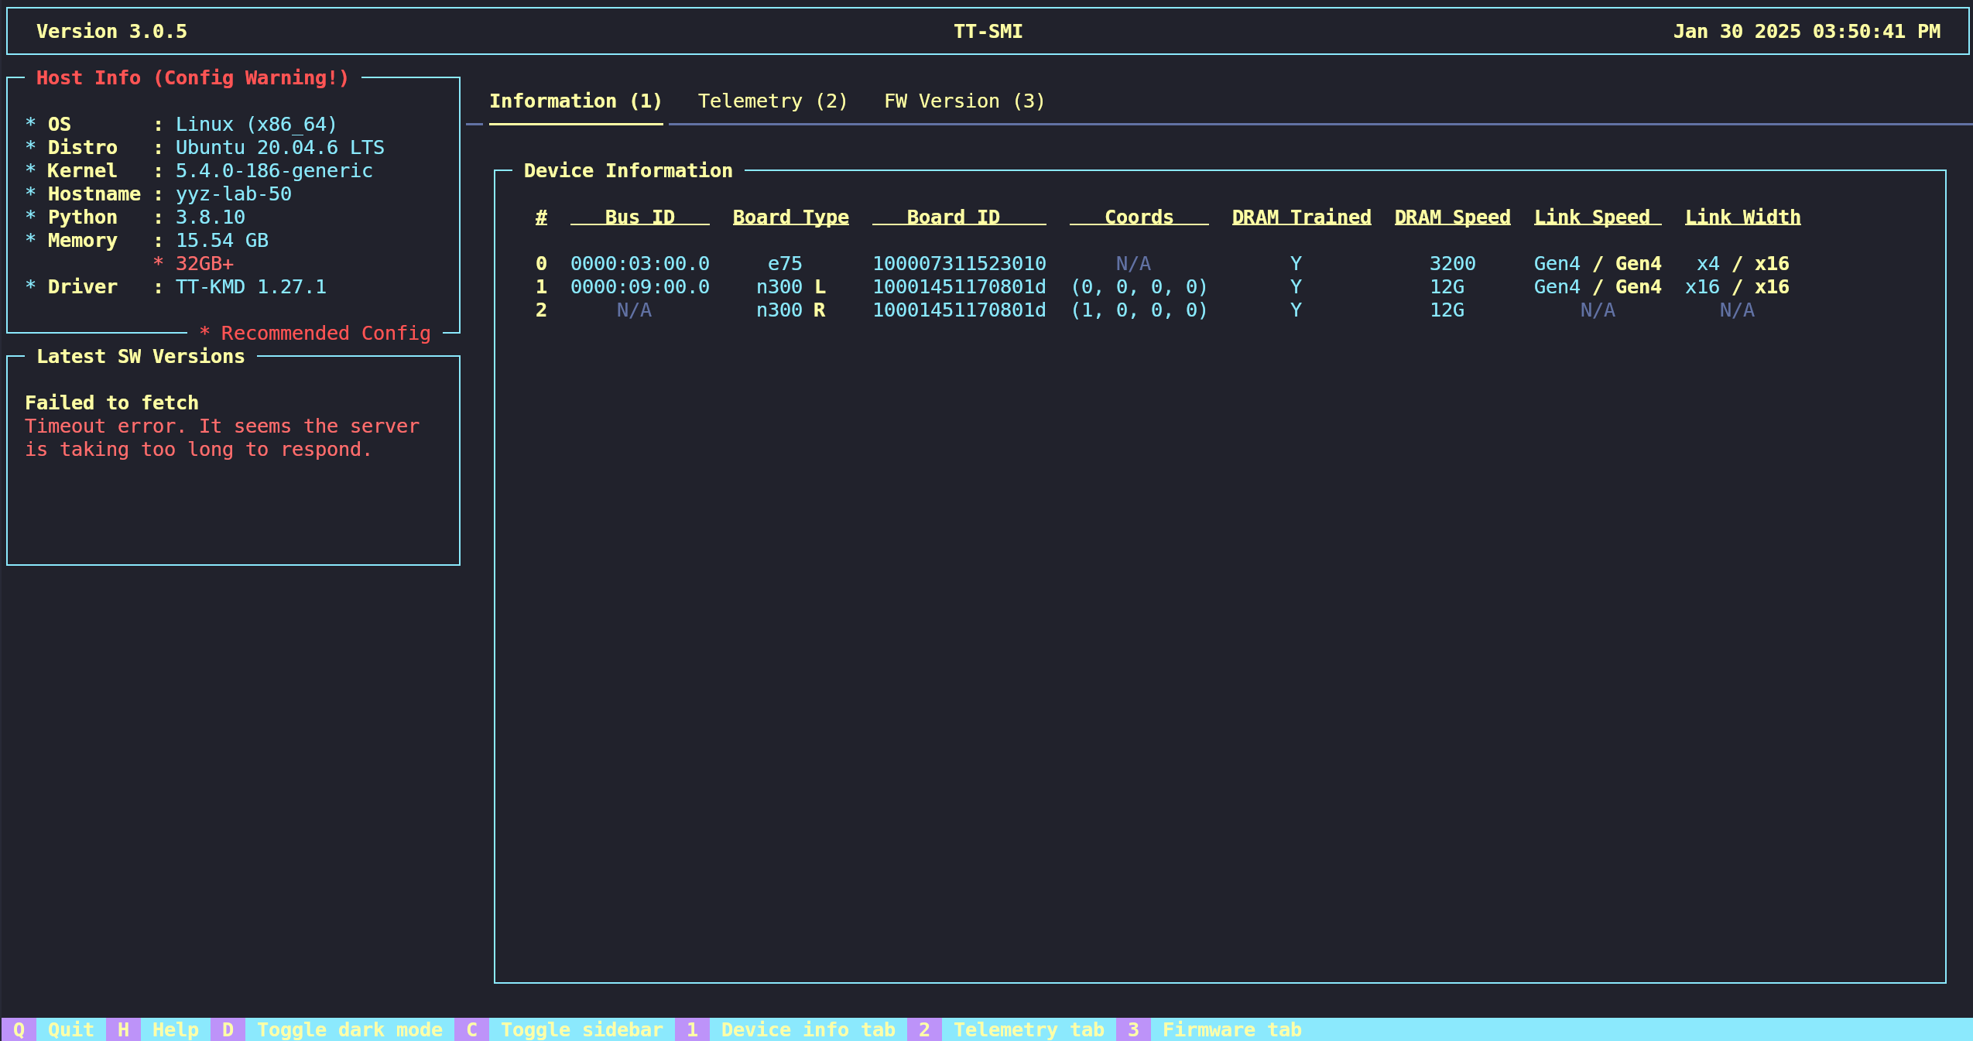Screen dimensions: 1973x1041
Task: Click the C key badge in footer
Action: [x=471, y=1029]
